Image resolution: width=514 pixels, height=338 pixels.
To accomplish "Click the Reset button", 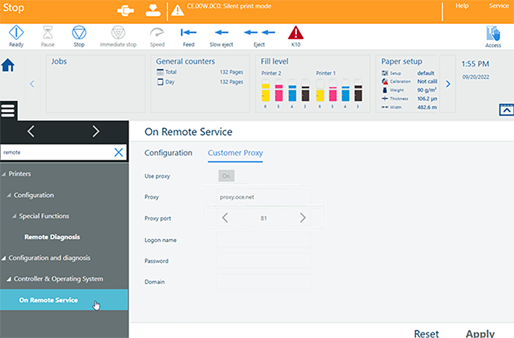I will 426,333.
